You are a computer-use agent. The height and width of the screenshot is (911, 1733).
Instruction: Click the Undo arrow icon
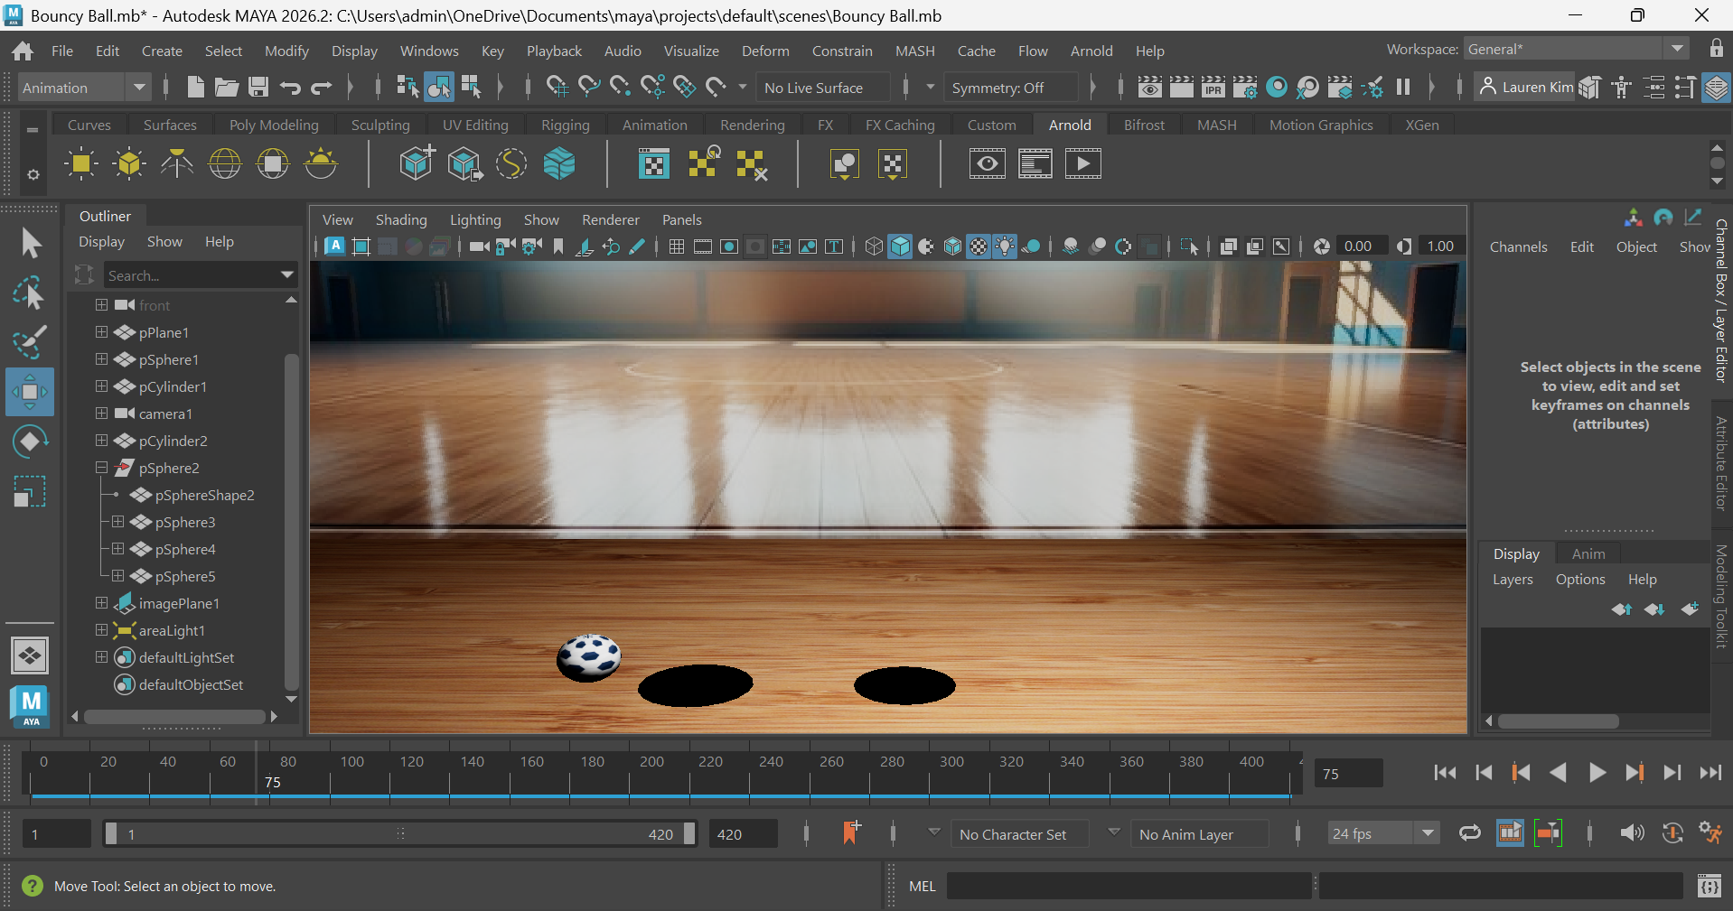click(x=290, y=88)
